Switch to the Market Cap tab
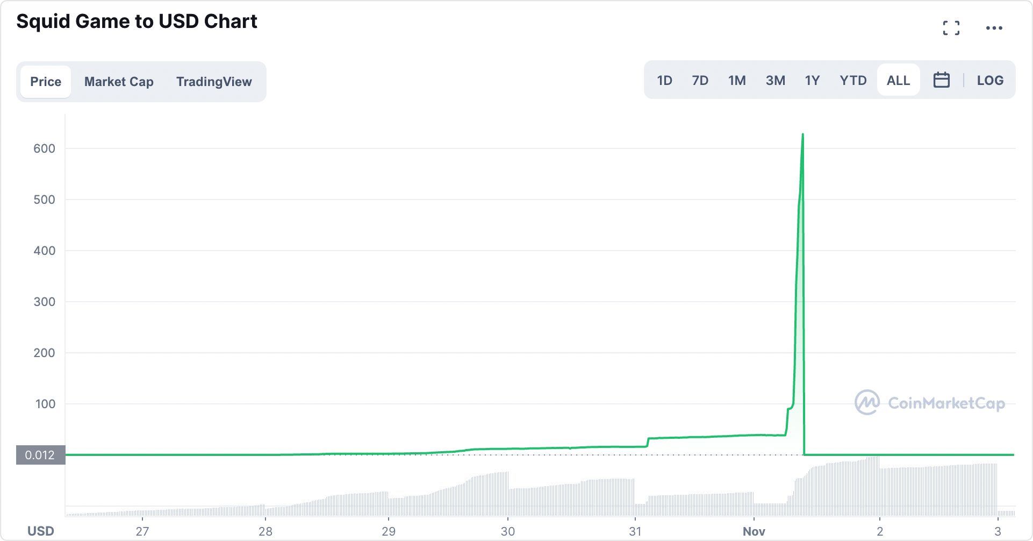The width and height of the screenshot is (1033, 541). click(118, 81)
